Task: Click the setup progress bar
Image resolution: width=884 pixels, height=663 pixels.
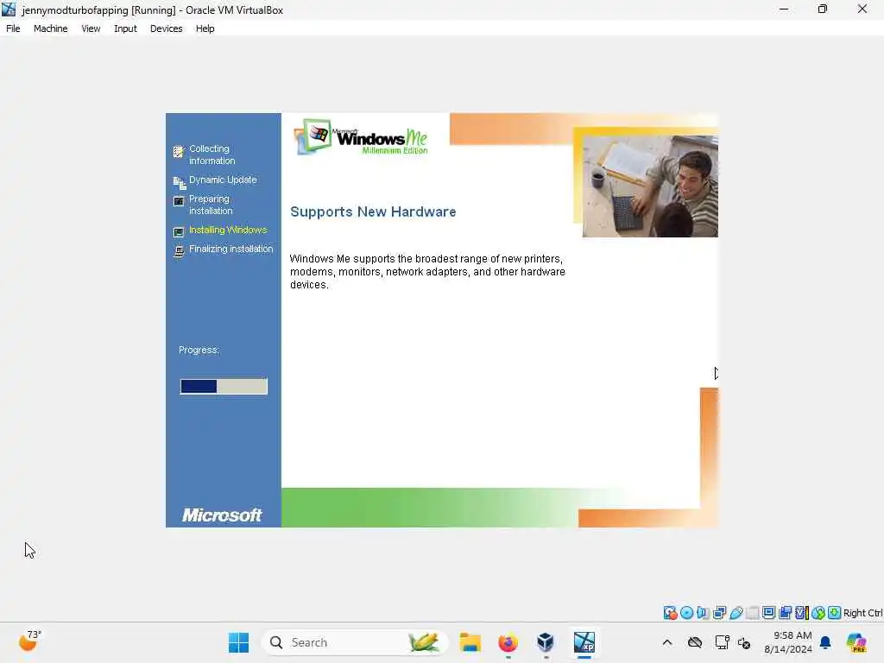Action: [x=224, y=386]
